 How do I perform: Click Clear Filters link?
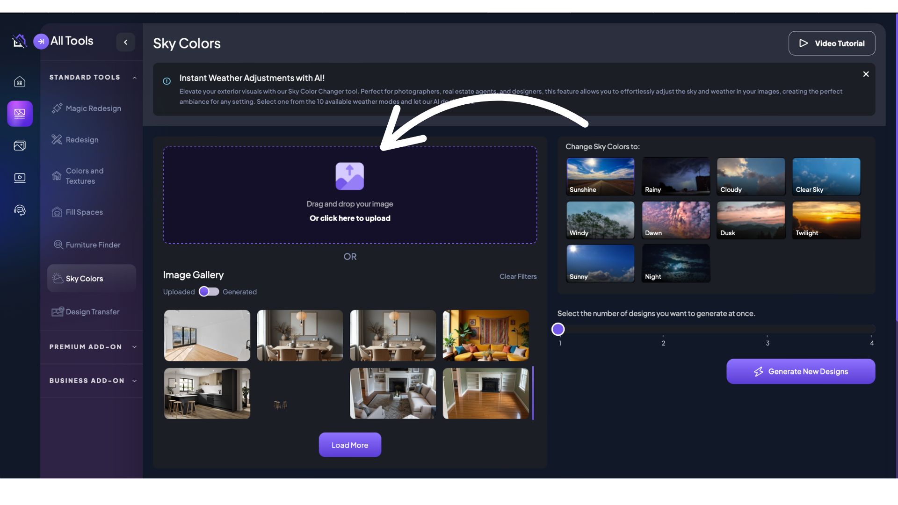coord(518,277)
